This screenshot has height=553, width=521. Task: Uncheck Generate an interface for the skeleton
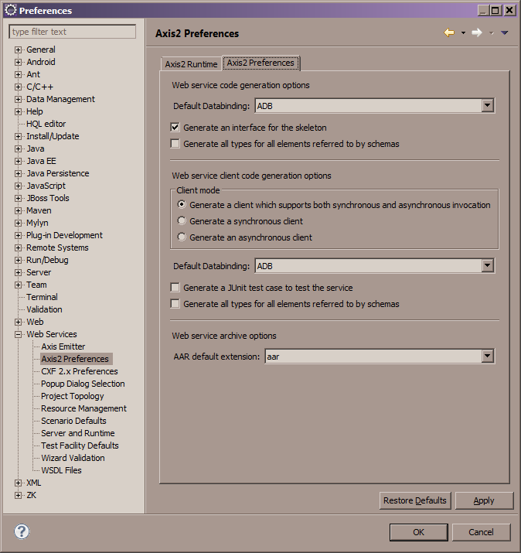pos(175,128)
